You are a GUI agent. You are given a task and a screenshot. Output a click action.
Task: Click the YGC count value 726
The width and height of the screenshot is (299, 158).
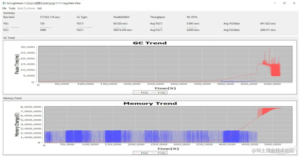tap(42, 24)
